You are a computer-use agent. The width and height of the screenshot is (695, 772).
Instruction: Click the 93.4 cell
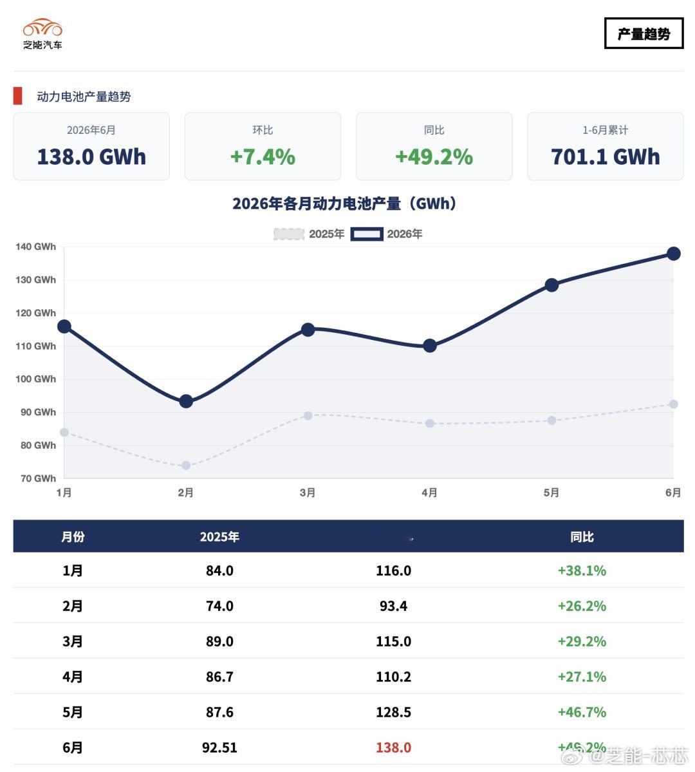(x=394, y=606)
